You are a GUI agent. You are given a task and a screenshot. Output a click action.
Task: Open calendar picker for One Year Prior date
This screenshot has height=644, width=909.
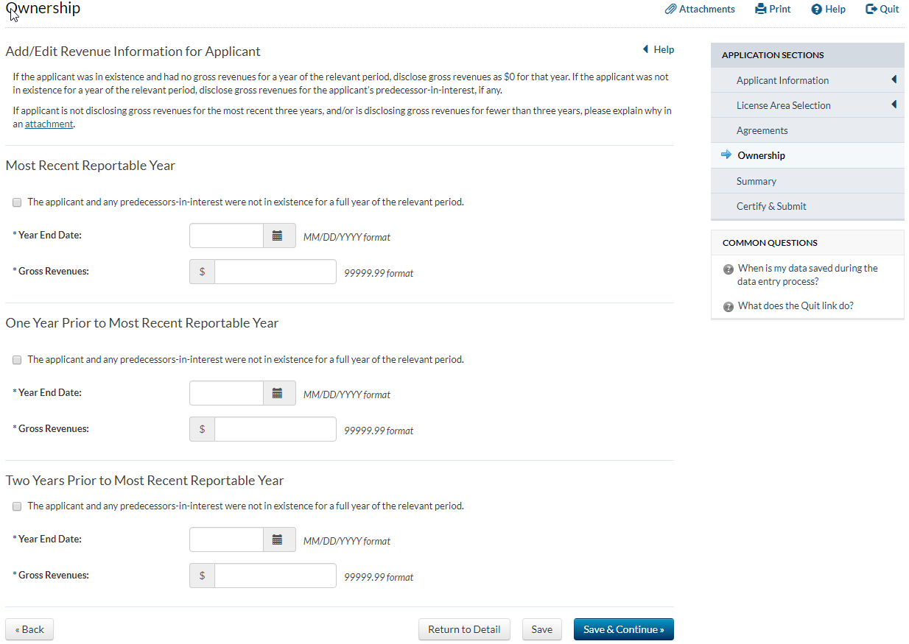278,394
